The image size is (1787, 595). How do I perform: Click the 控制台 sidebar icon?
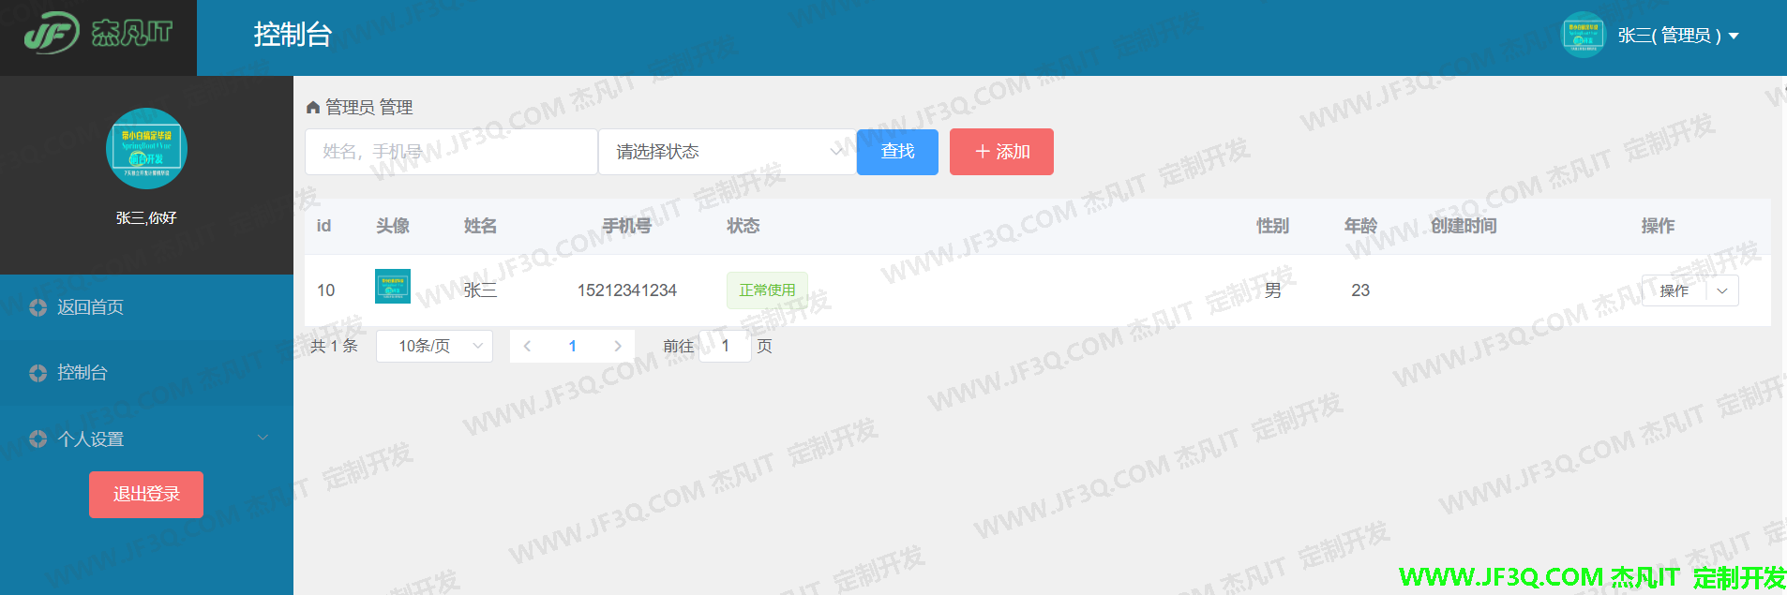[x=38, y=373]
